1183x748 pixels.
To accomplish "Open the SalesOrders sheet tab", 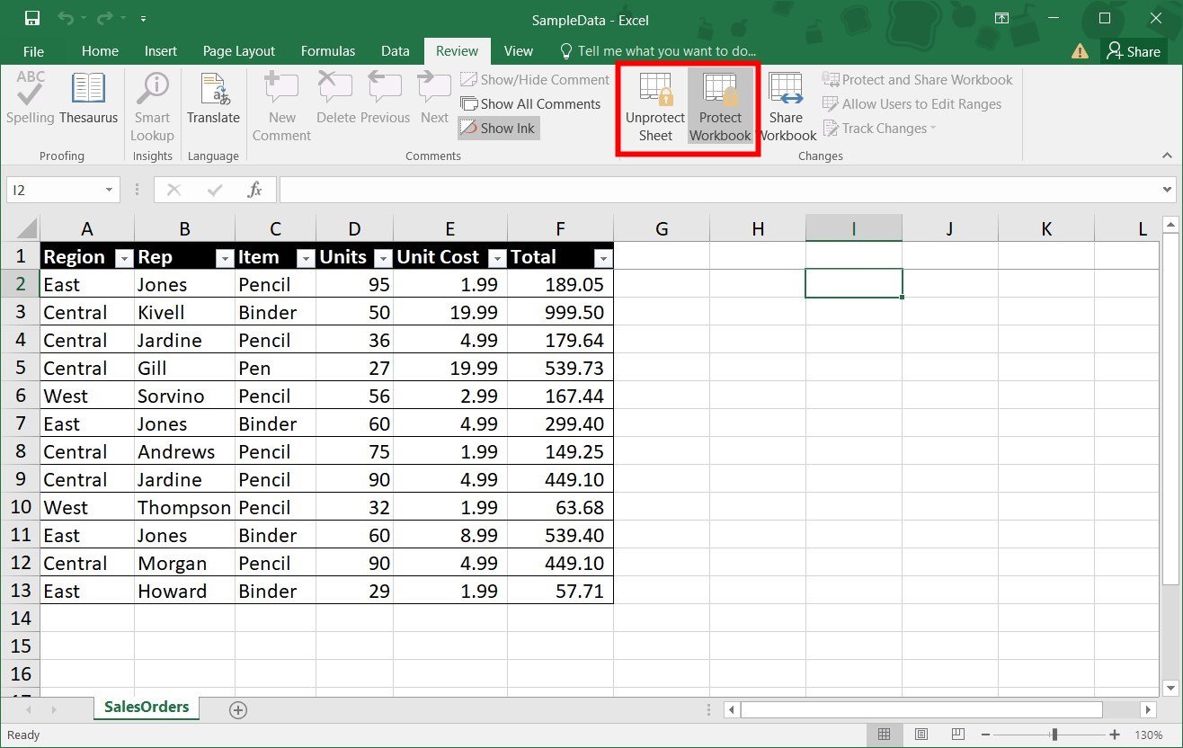I will click(147, 707).
